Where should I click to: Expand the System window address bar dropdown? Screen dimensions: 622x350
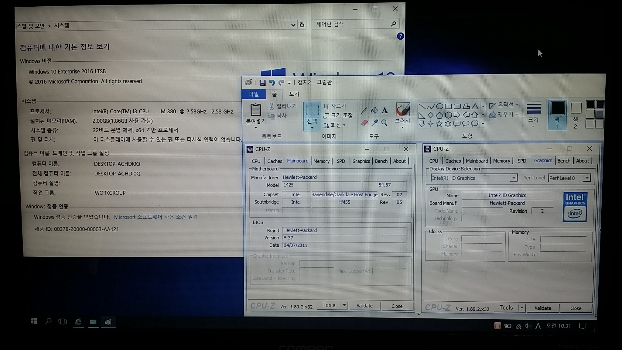[293, 25]
